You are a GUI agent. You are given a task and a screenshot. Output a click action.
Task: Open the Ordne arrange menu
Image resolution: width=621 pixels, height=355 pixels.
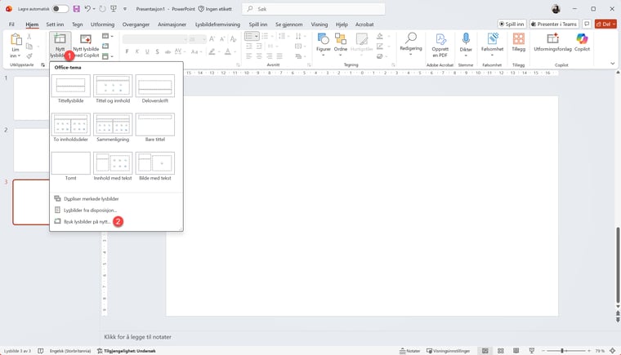[x=341, y=44]
